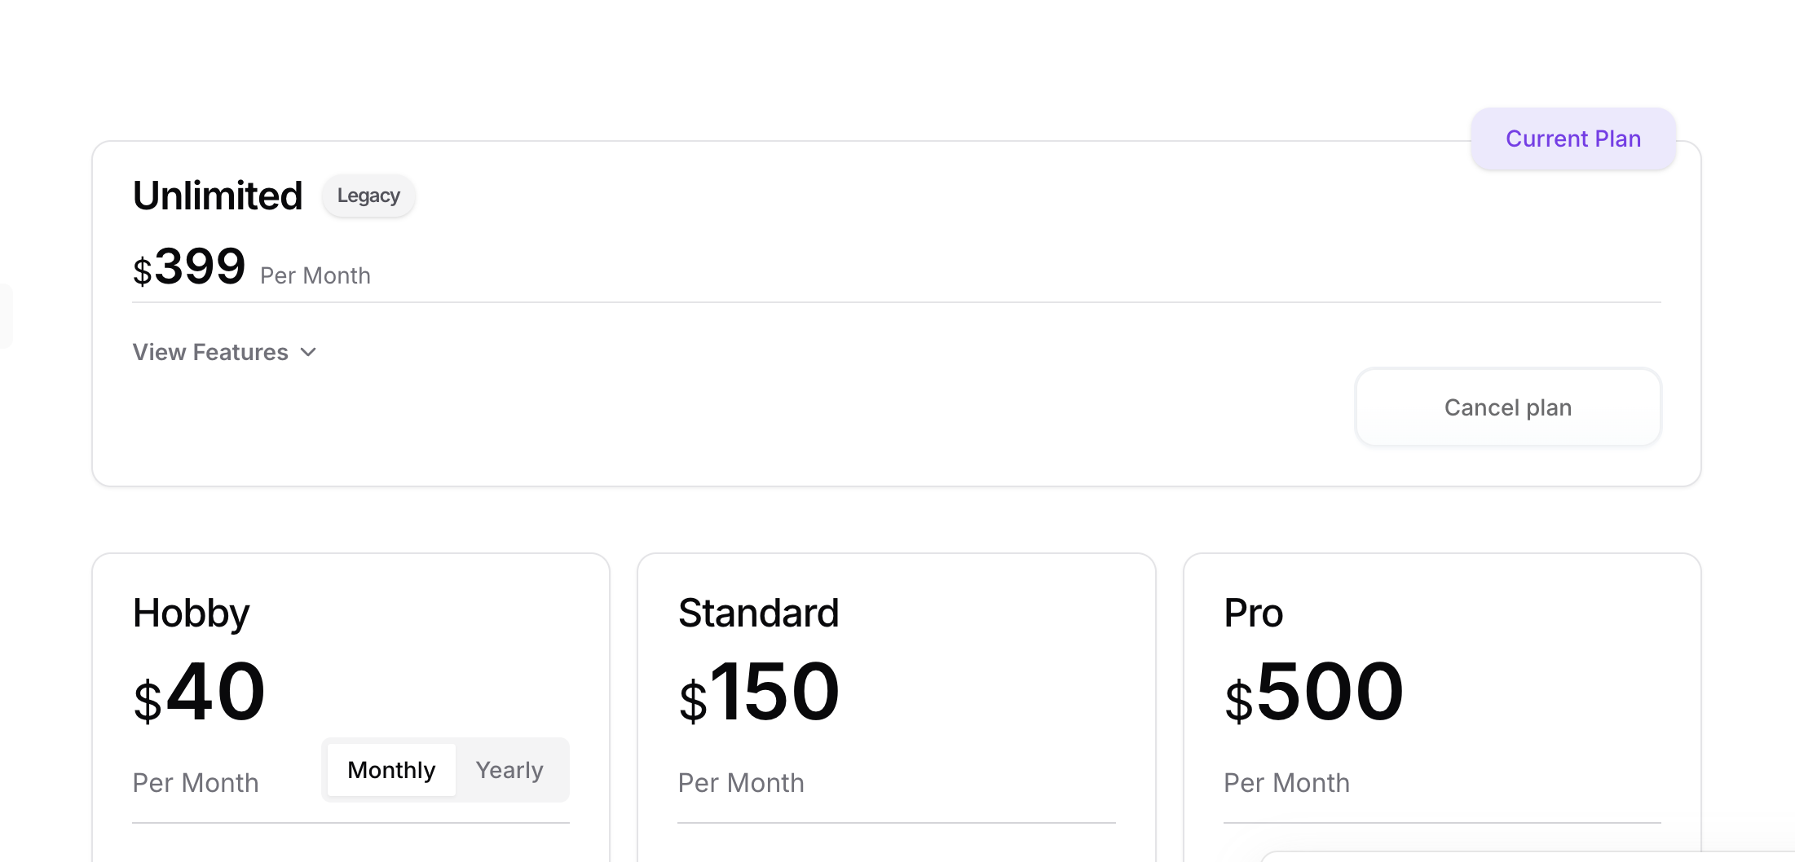
Task: Click the $399 price amount
Action: (190, 266)
